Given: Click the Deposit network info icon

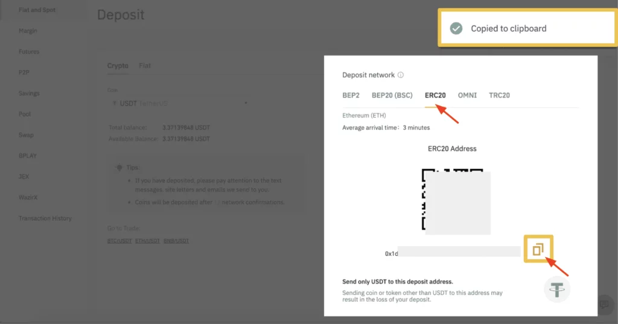Looking at the screenshot, I should [x=401, y=75].
